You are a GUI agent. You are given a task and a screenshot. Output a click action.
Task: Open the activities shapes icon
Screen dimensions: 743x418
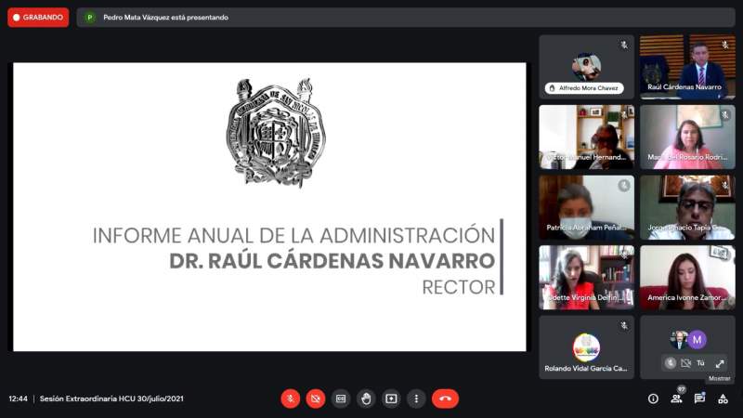click(x=723, y=399)
